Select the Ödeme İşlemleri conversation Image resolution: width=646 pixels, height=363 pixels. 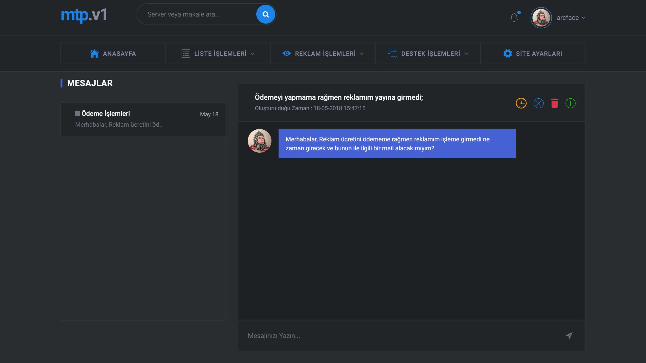pyautogui.click(x=143, y=119)
